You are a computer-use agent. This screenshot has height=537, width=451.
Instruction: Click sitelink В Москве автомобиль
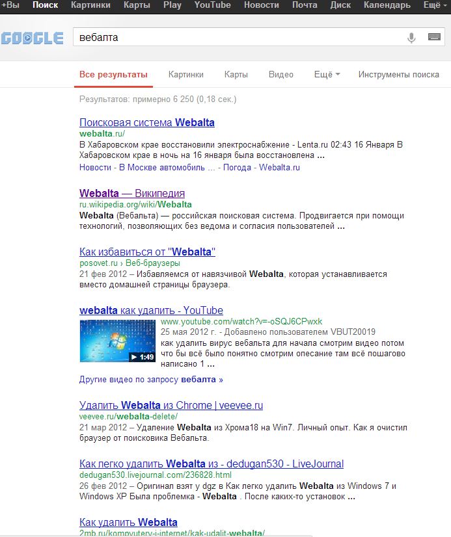point(167,168)
